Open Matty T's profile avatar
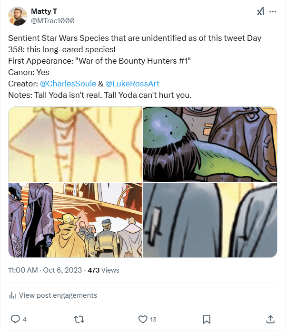287x331 pixels. coord(18,16)
